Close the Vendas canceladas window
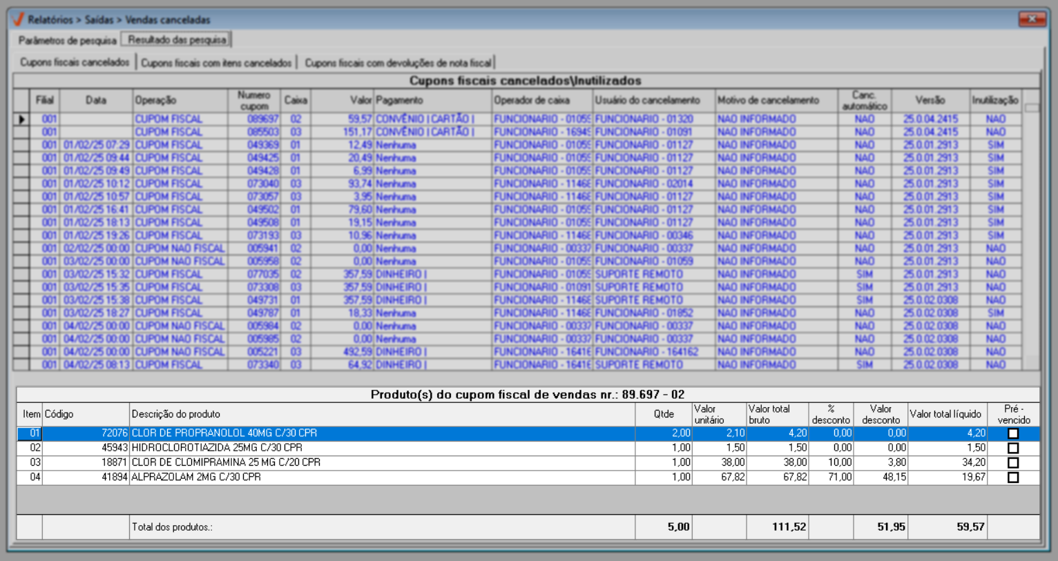 pos(1032,19)
